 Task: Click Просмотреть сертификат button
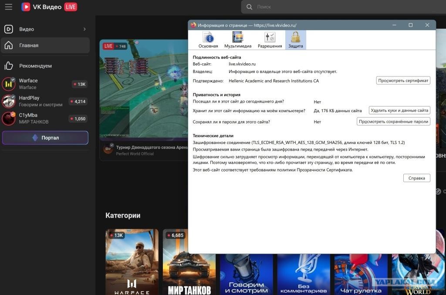[403, 80]
